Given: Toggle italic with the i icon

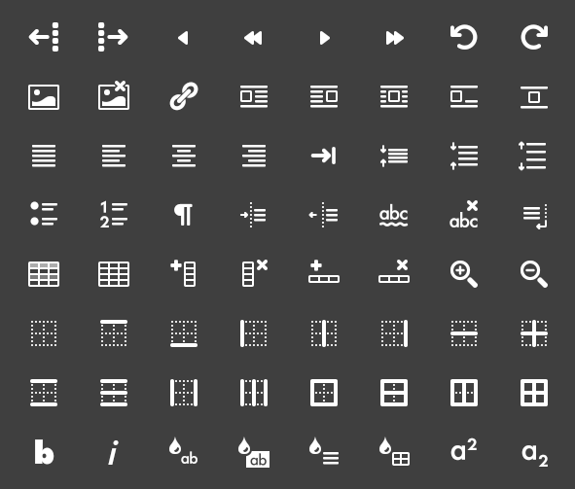Looking at the screenshot, I should pyautogui.click(x=114, y=452).
